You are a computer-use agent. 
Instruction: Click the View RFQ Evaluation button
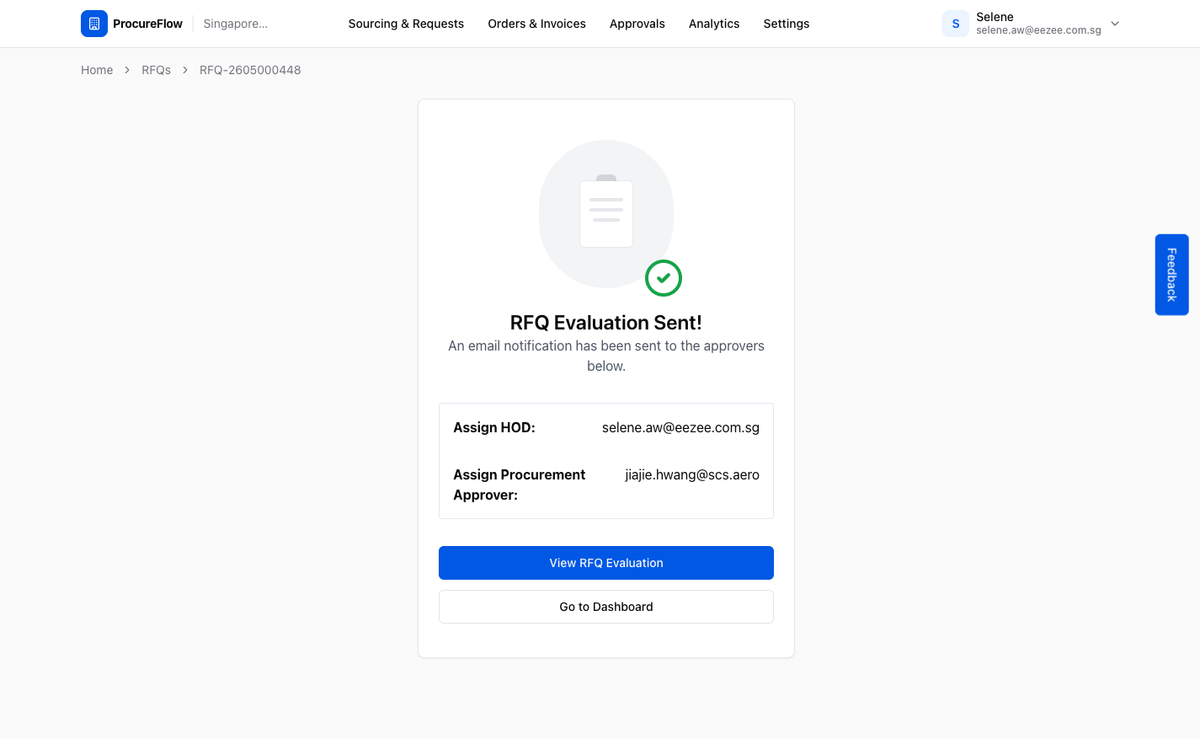pyautogui.click(x=606, y=563)
